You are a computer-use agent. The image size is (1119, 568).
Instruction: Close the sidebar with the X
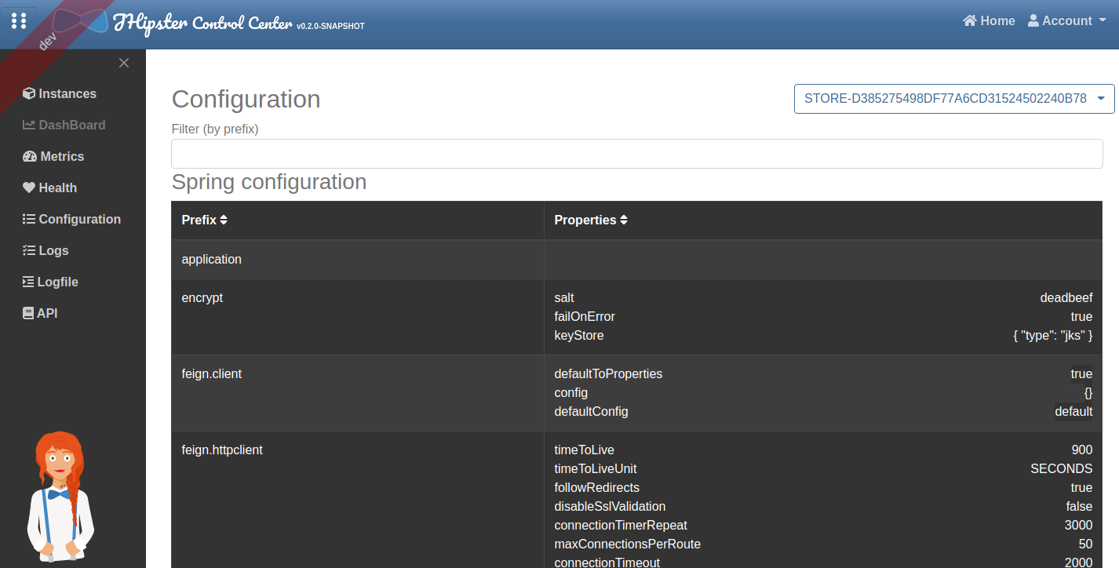[124, 63]
